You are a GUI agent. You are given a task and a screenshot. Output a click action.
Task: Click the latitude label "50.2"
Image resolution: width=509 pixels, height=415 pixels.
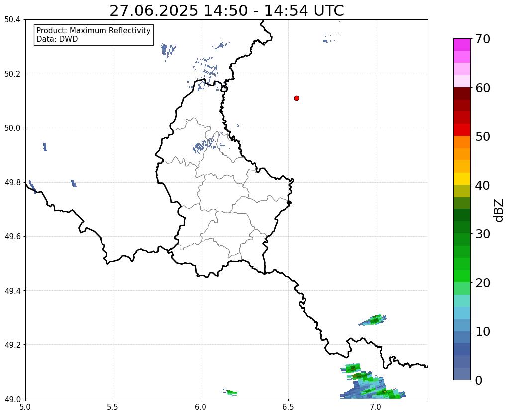pos(12,74)
